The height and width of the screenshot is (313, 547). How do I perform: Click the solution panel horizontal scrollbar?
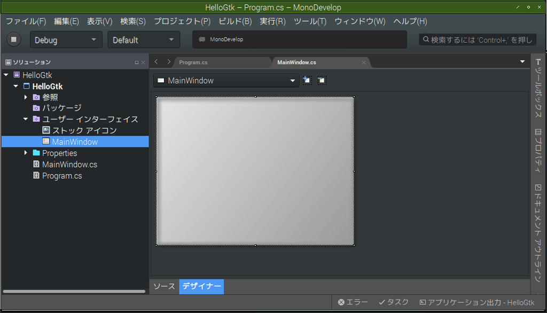(x=74, y=291)
